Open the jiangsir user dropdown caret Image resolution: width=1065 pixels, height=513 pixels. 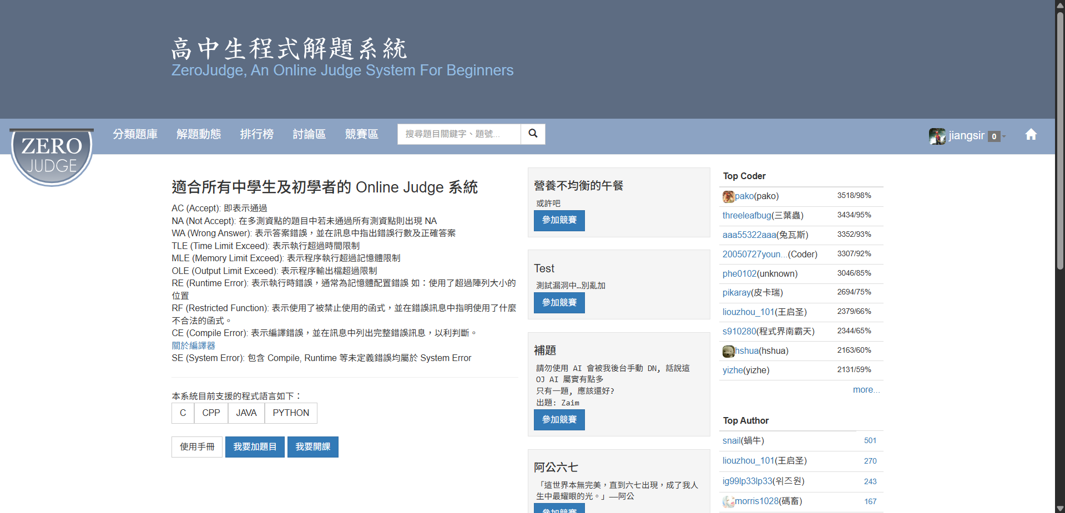point(1004,136)
